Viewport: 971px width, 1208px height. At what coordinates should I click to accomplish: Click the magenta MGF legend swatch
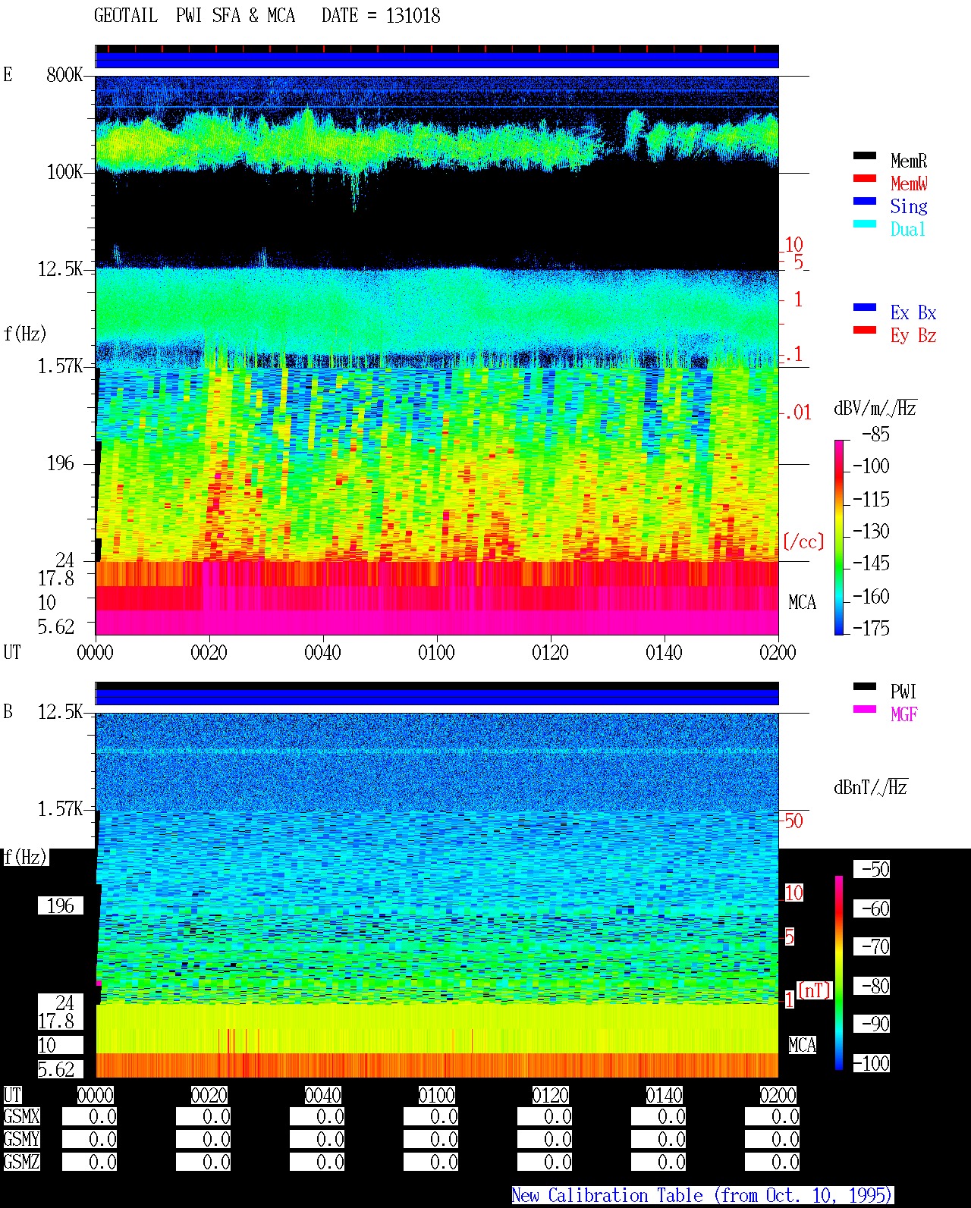click(865, 710)
